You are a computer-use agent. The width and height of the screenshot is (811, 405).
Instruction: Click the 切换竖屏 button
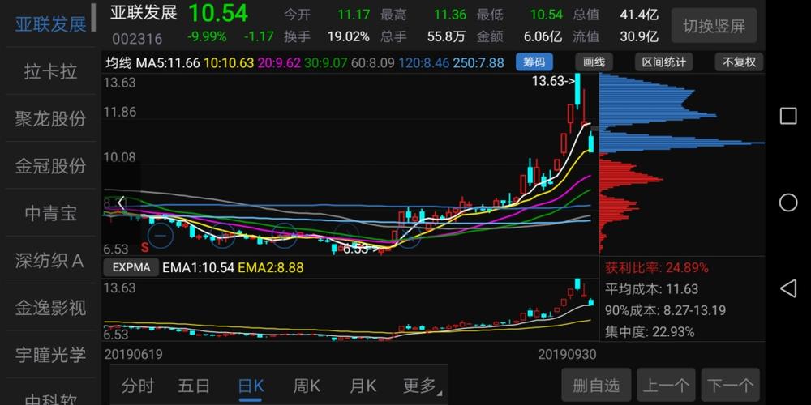click(714, 25)
